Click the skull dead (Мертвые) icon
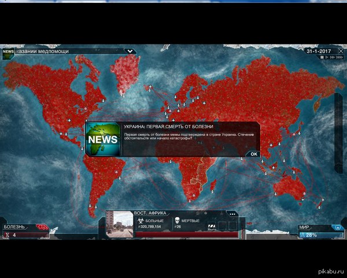The width and height of the screenshot is (347, 278). point(176,221)
